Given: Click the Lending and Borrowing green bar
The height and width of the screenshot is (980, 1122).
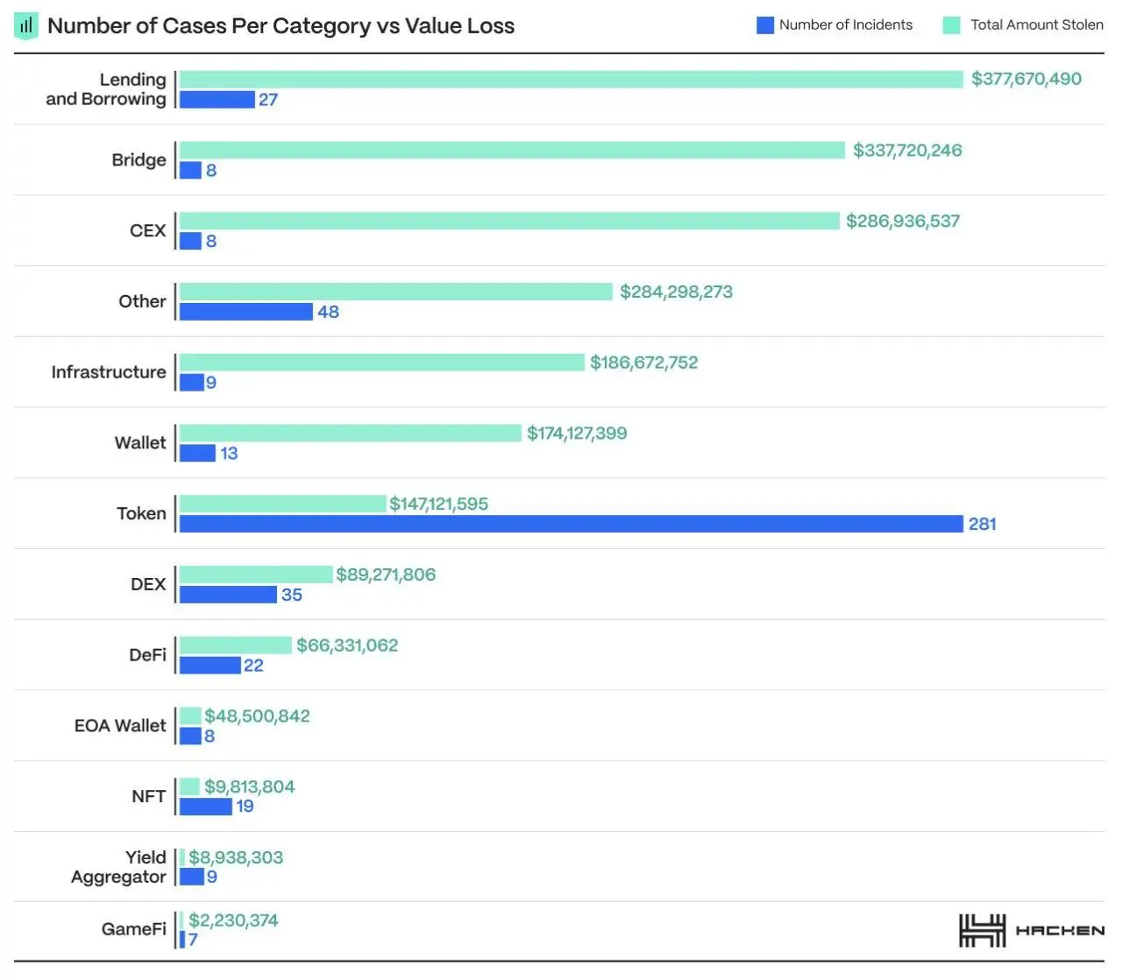Looking at the screenshot, I should [x=571, y=80].
